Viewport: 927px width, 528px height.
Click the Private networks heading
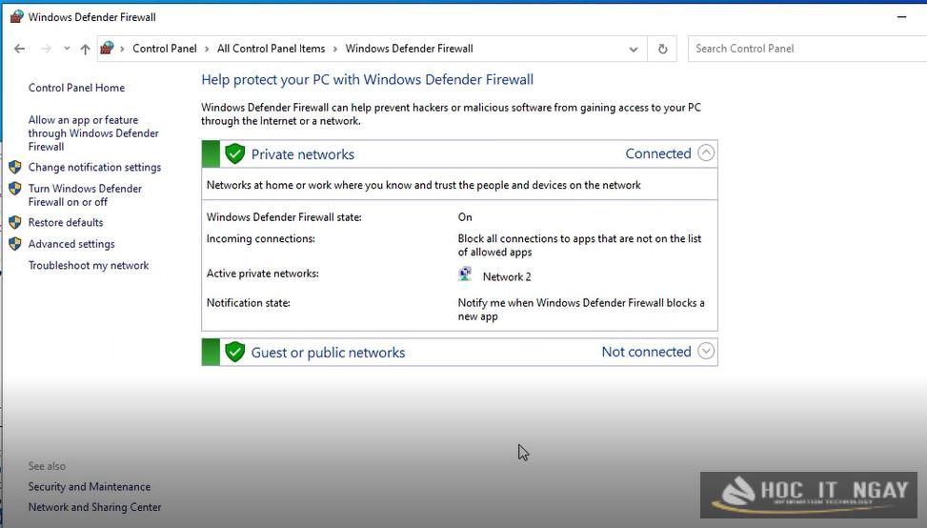click(303, 154)
